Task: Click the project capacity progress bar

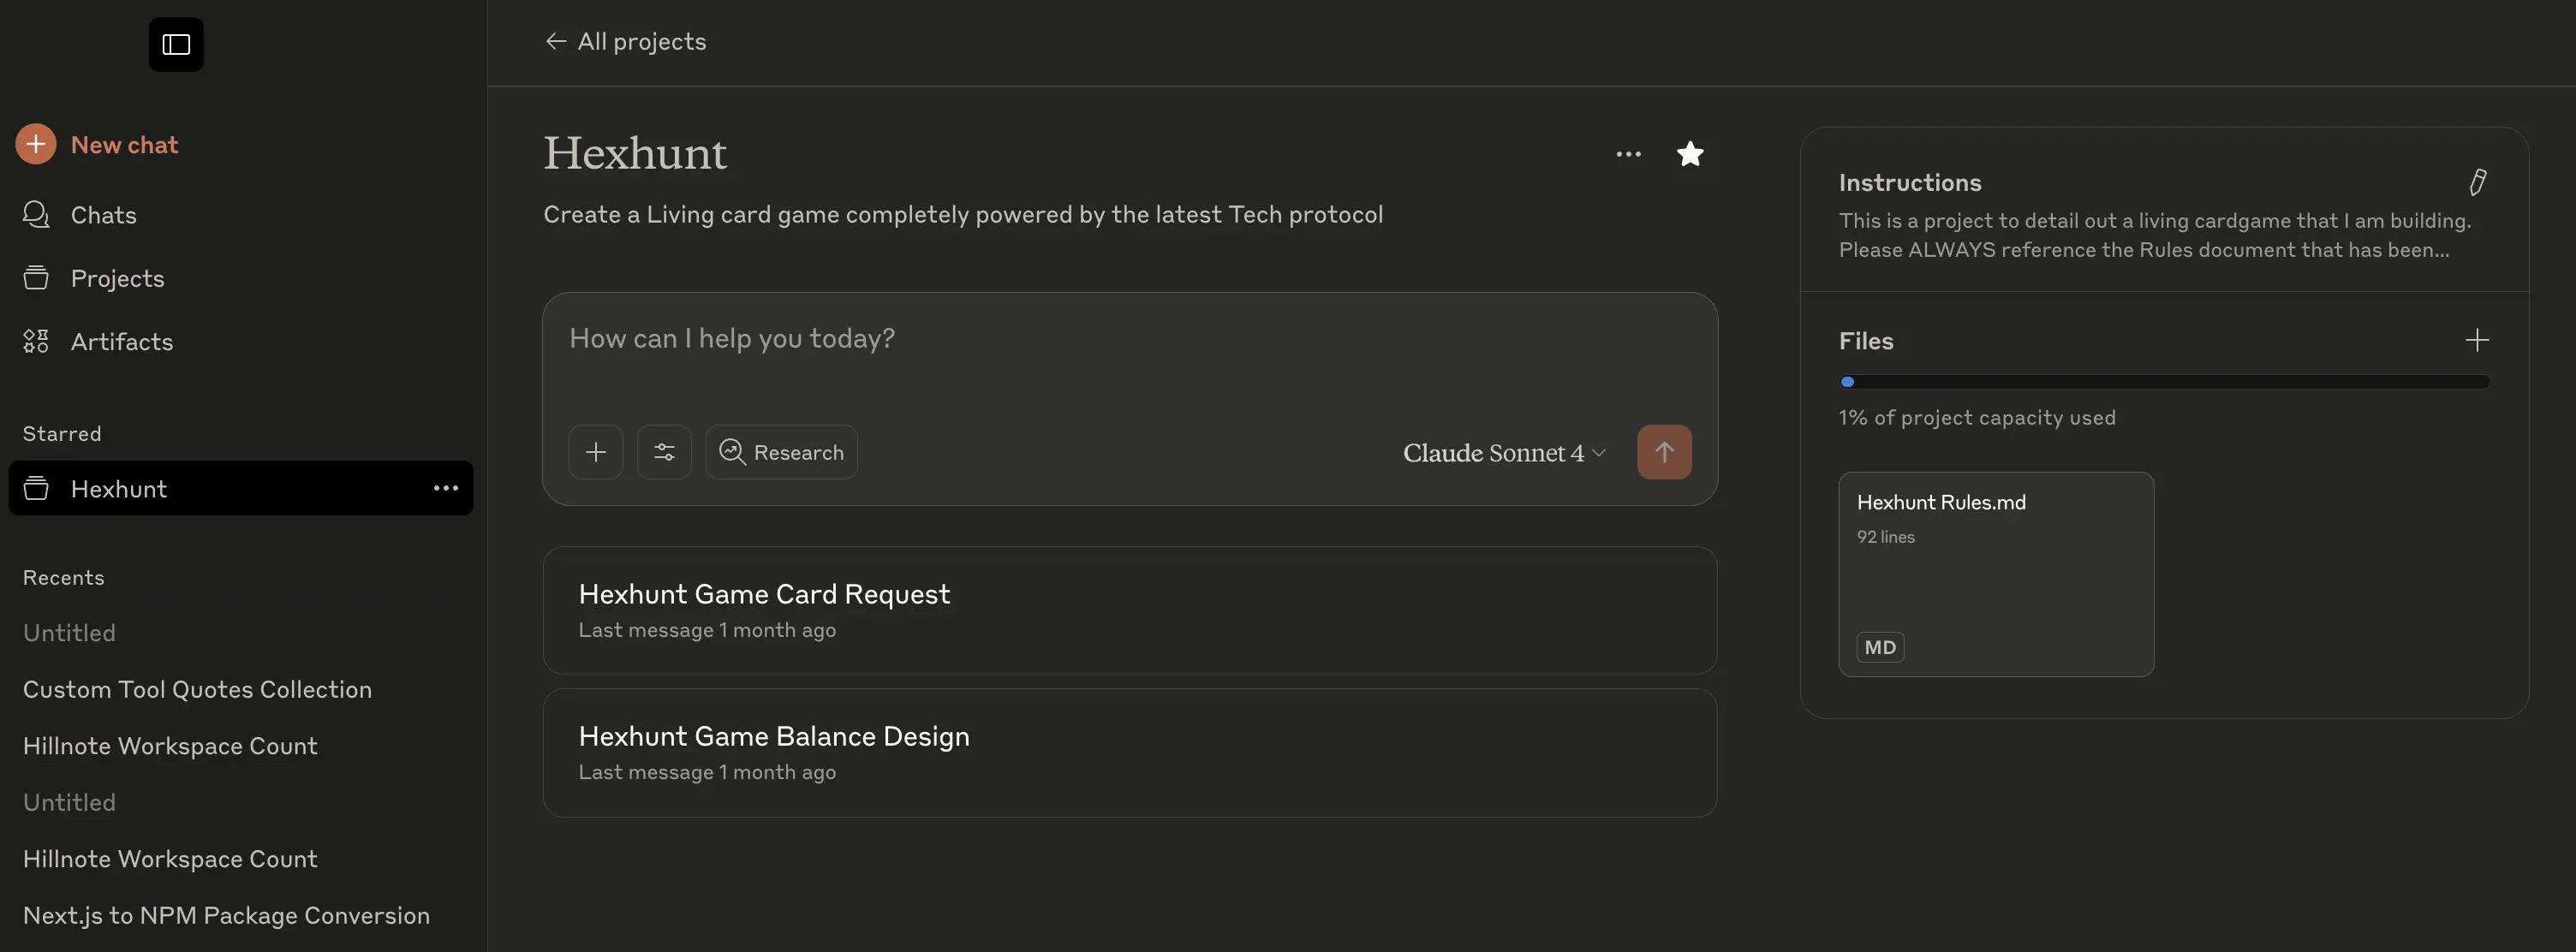Action: tap(2164, 381)
